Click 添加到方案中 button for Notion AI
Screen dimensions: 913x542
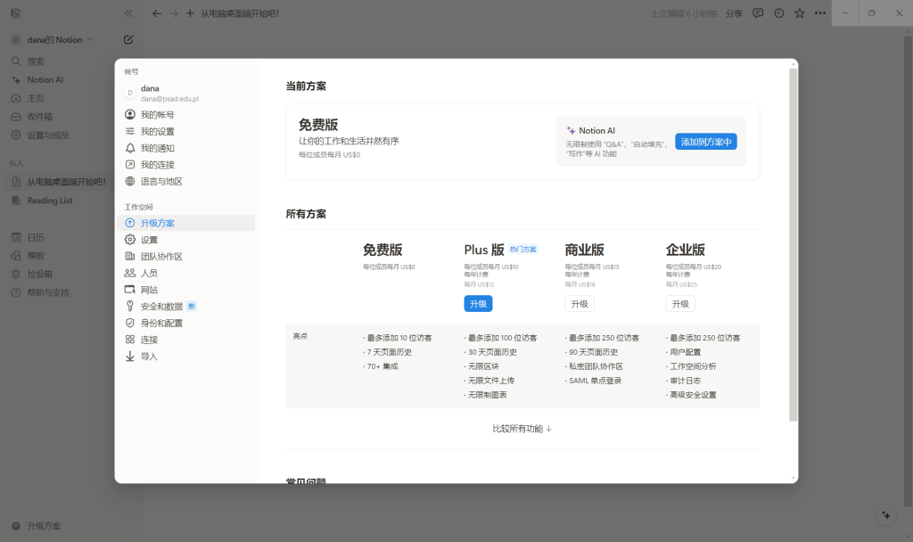click(706, 142)
